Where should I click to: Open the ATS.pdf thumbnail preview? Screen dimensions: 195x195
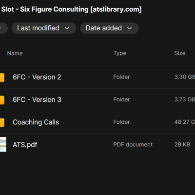click(x=3, y=145)
